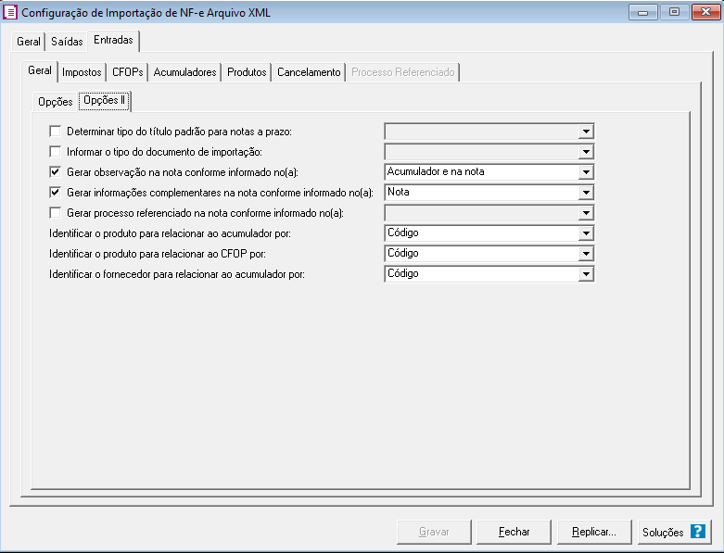Screen dimensions: 724x553
Task: Switch to the Saídas tab
Action: [x=67, y=42]
